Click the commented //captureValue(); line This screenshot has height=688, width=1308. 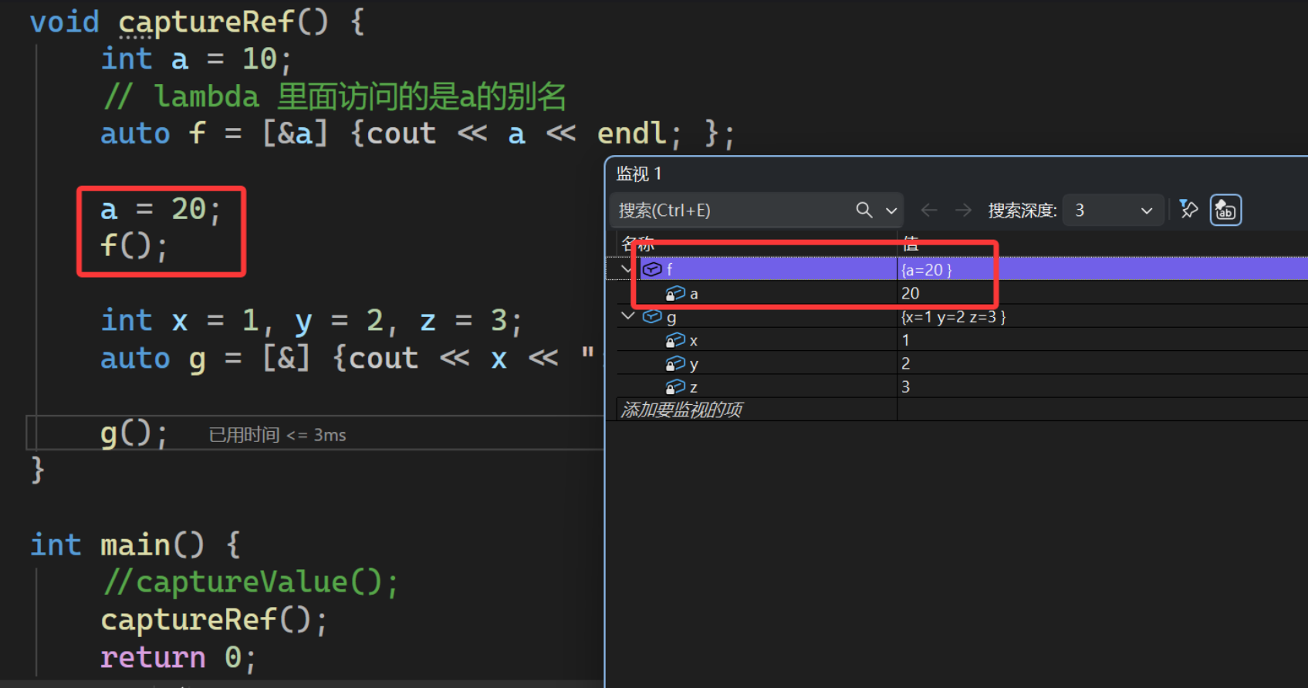coord(251,582)
